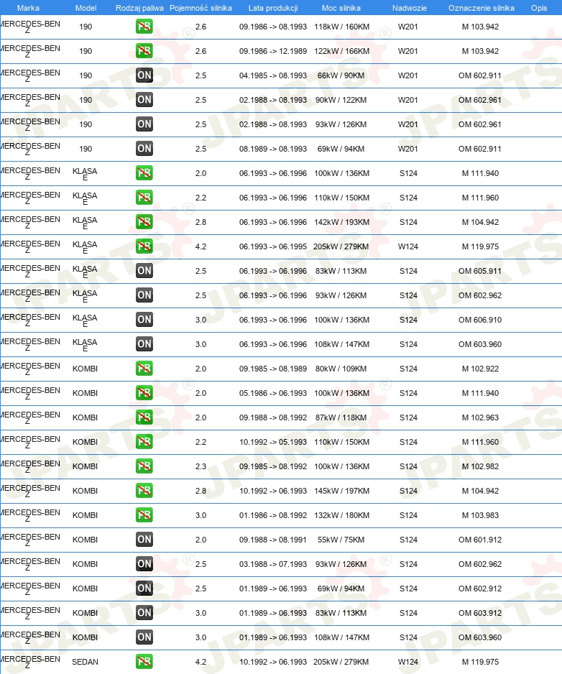Click the engine code OM 606.910
The width and height of the screenshot is (562, 674).
point(480,320)
